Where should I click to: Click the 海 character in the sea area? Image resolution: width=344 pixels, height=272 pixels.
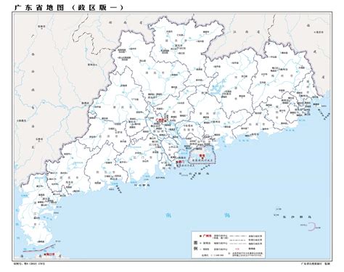(227, 215)
